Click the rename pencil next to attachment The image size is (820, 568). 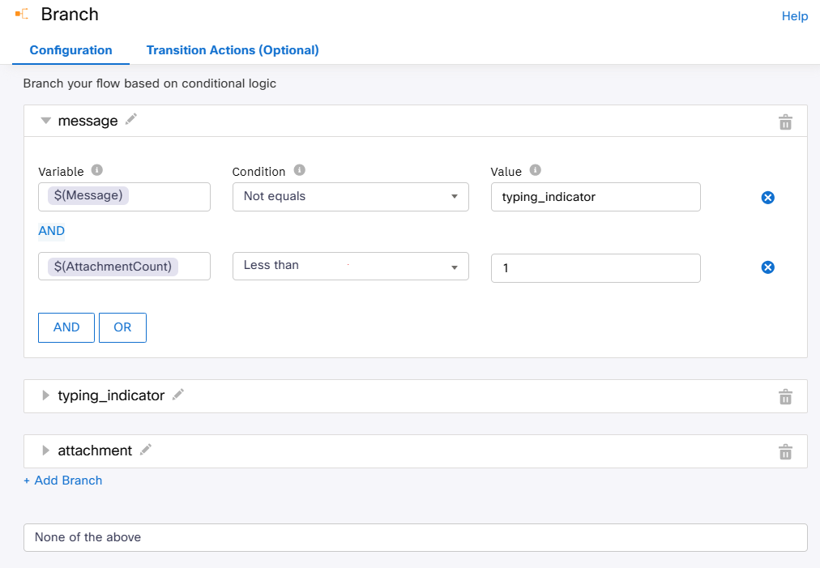click(x=146, y=450)
